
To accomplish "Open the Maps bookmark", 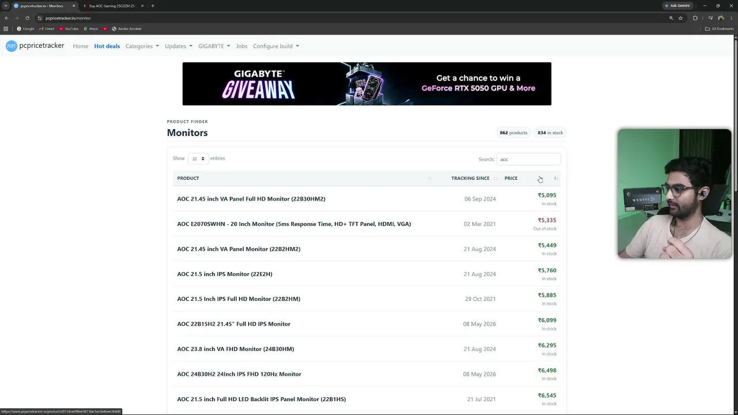I will click(91, 29).
